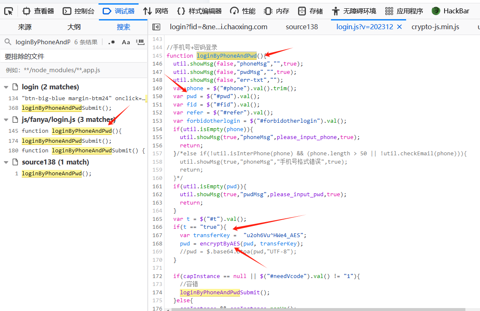Focus the loginByPhoneAndP search field
This screenshot has height=311, width=480.
pyautogui.click(x=43, y=42)
